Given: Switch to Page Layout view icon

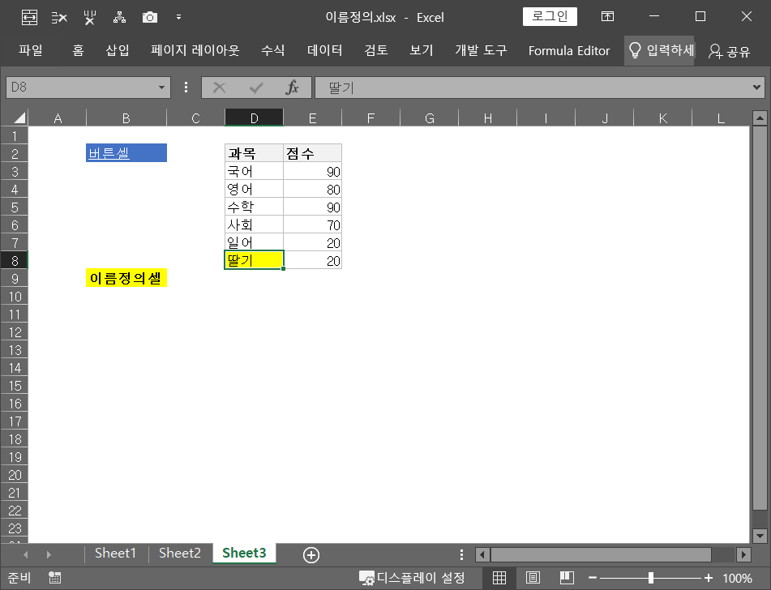Looking at the screenshot, I should tap(533, 578).
